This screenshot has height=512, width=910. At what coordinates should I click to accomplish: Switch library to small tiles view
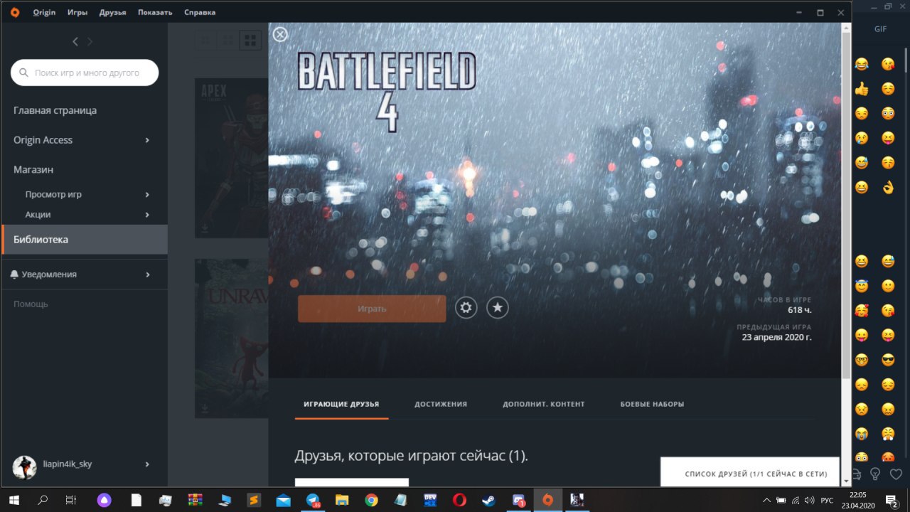tap(205, 41)
